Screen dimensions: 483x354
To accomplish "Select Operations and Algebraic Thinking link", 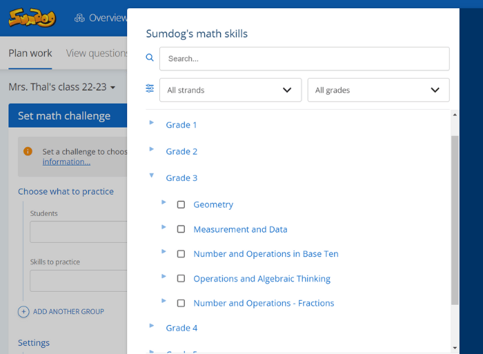I will 262,279.
